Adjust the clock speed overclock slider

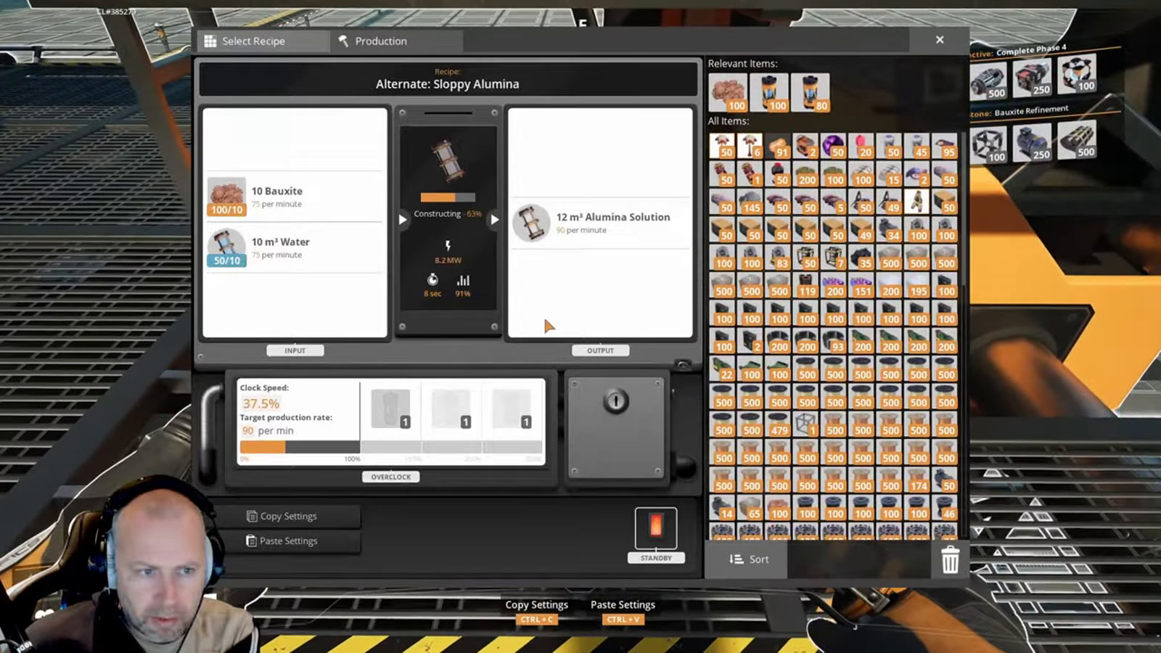point(391,447)
